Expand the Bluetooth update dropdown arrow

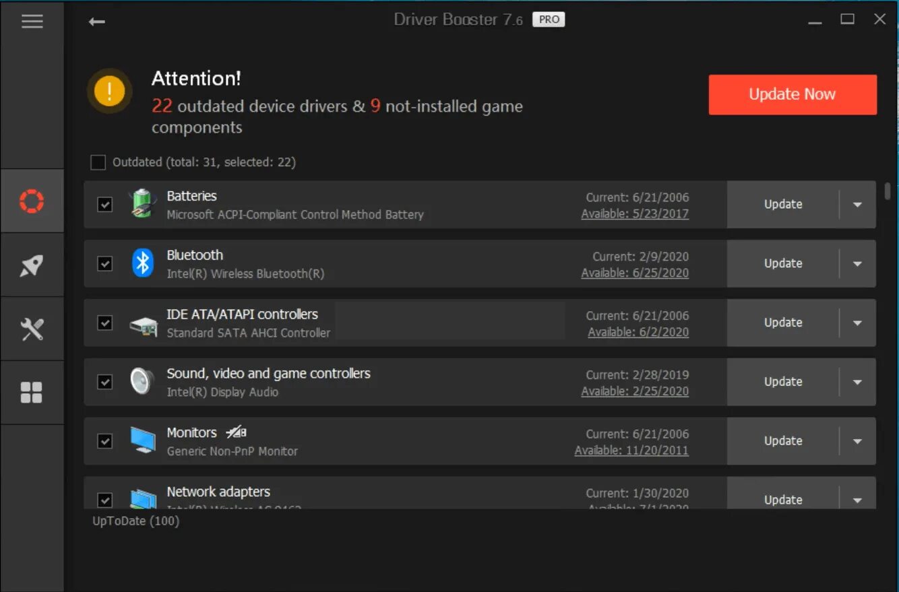pos(857,263)
